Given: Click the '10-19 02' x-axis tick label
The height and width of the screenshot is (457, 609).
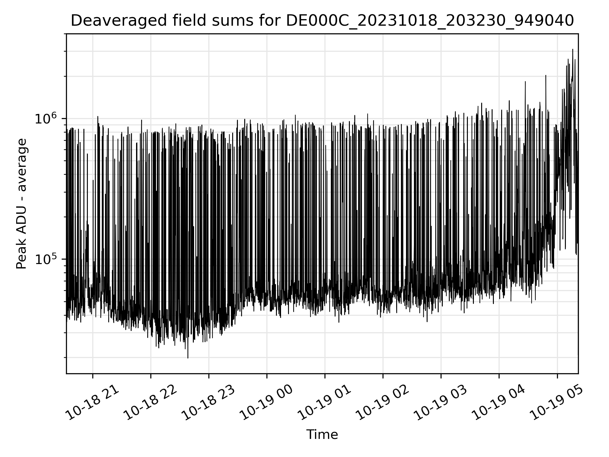Looking at the screenshot, I should [x=383, y=403].
